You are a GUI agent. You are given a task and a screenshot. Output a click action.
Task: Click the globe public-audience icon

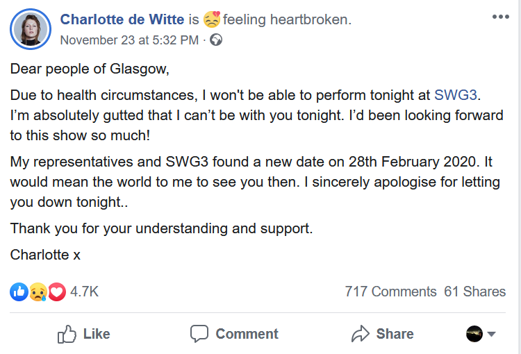pos(216,40)
